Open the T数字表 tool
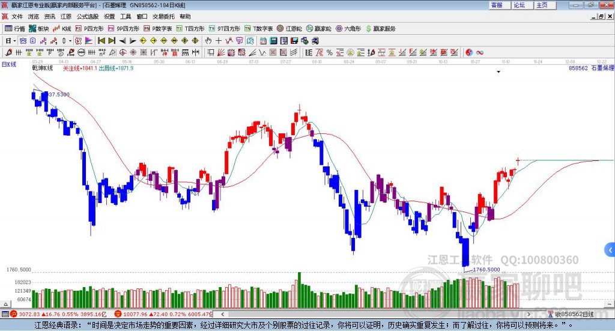This screenshot has height=331, width=615. (258, 29)
